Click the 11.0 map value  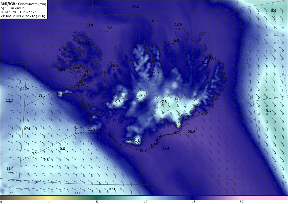(78, 193)
